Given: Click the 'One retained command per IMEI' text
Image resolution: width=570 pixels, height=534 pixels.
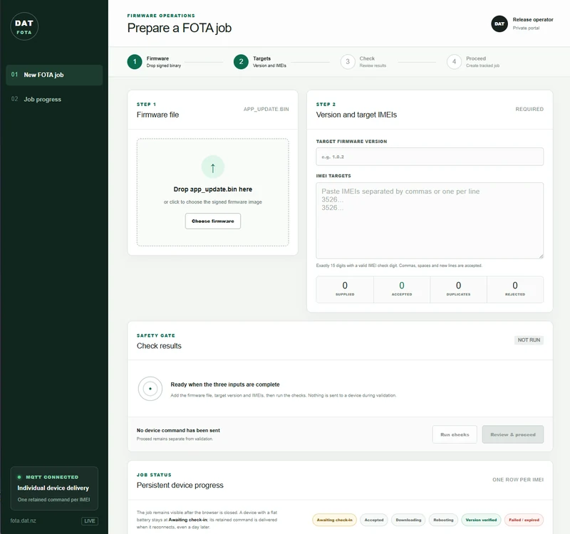Looking at the screenshot, I should (54, 500).
